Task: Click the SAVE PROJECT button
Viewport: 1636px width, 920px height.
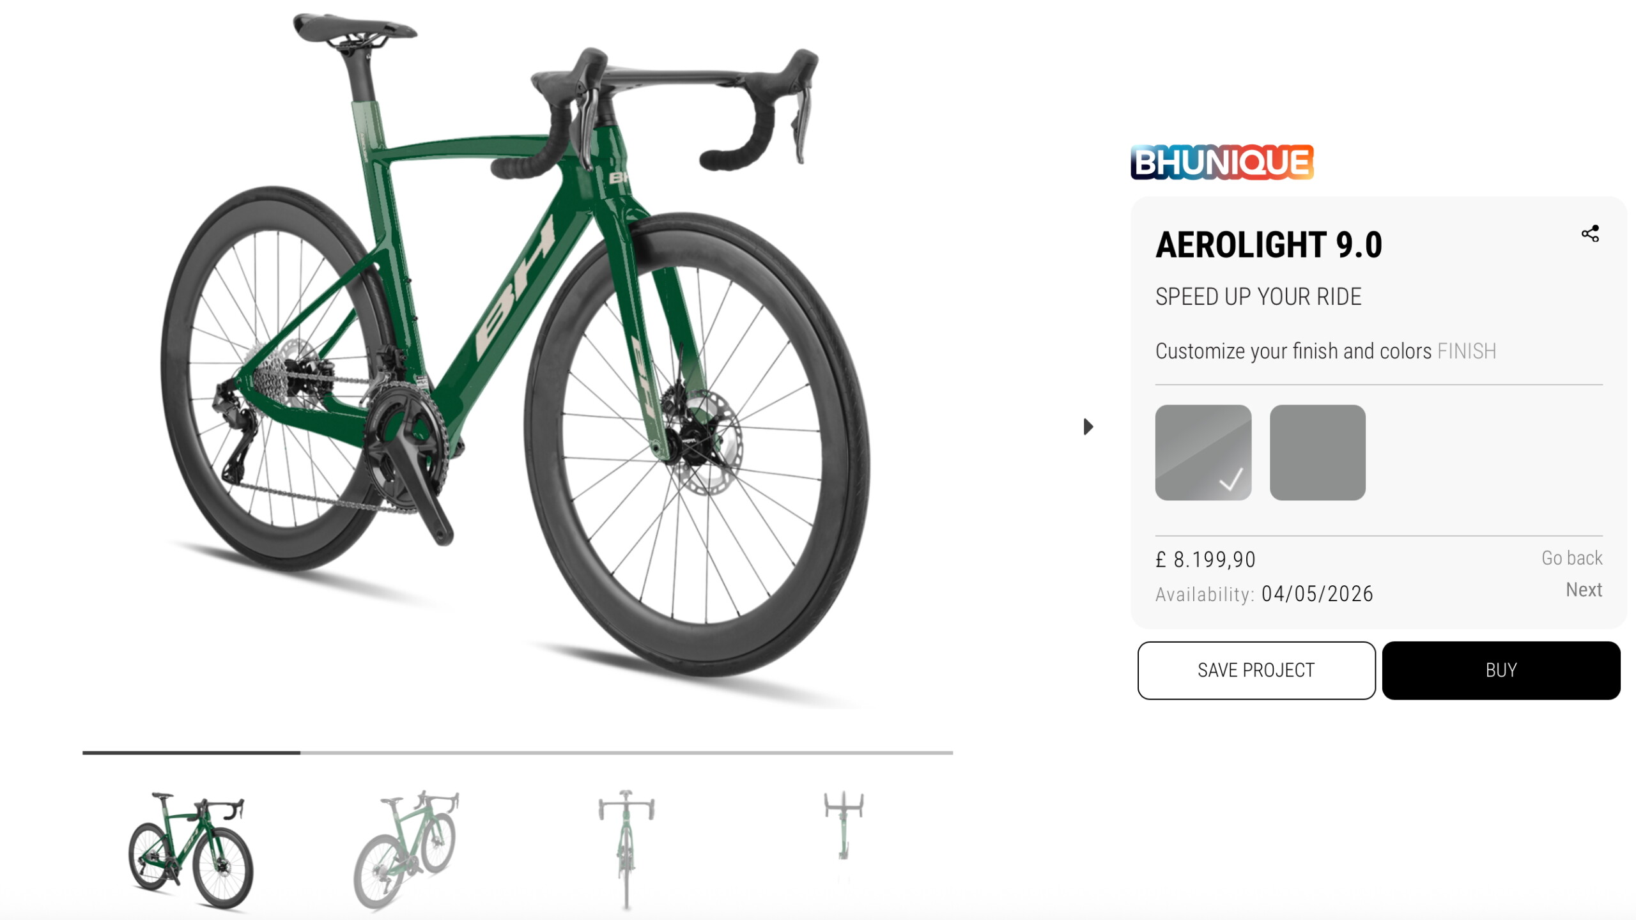Action: (1256, 670)
